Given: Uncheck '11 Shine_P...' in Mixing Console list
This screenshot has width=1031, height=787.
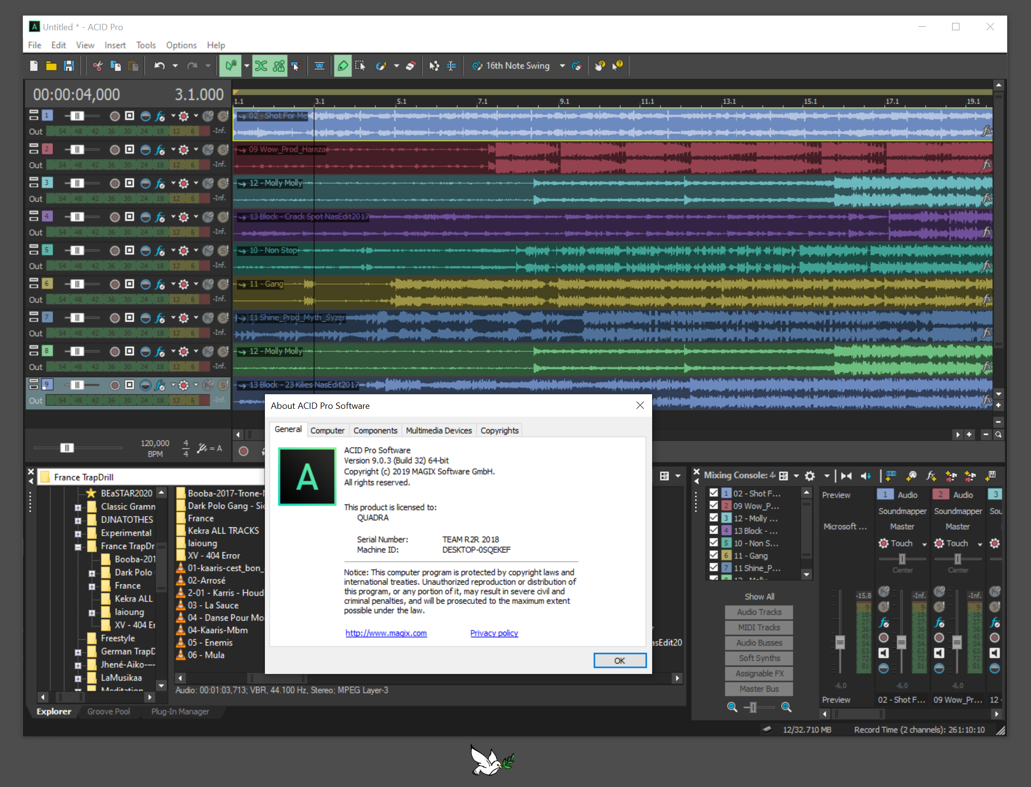Looking at the screenshot, I should [713, 567].
